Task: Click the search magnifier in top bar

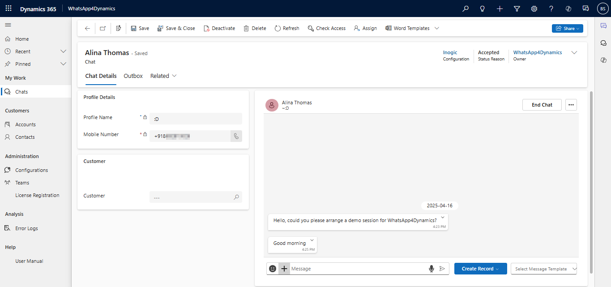Action: click(x=466, y=9)
